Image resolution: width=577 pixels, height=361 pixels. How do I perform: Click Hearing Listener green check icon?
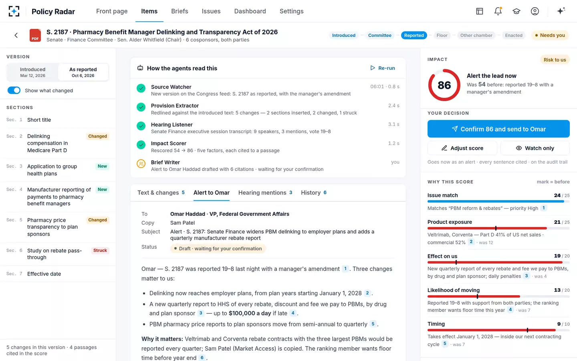click(x=141, y=126)
